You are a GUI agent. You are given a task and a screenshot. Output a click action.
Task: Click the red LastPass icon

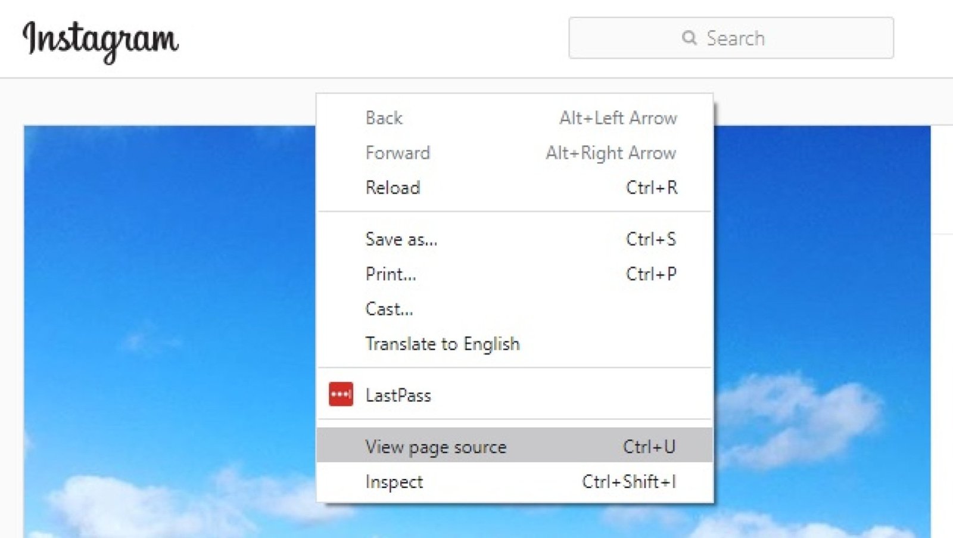pyautogui.click(x=341, y=394)
